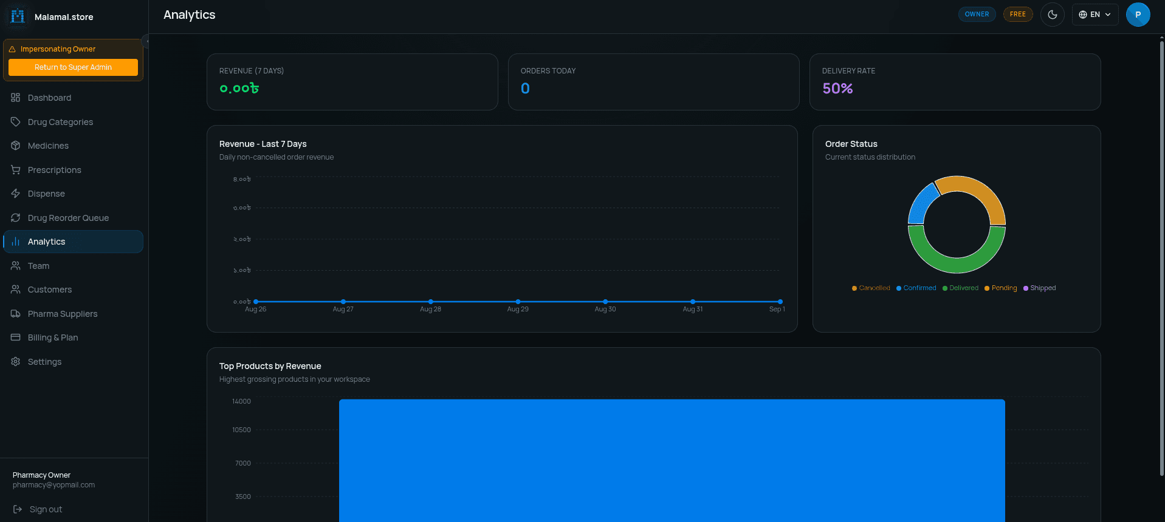The image size is (1165, 522).
Task: Open the Team page
Action: 73,266
